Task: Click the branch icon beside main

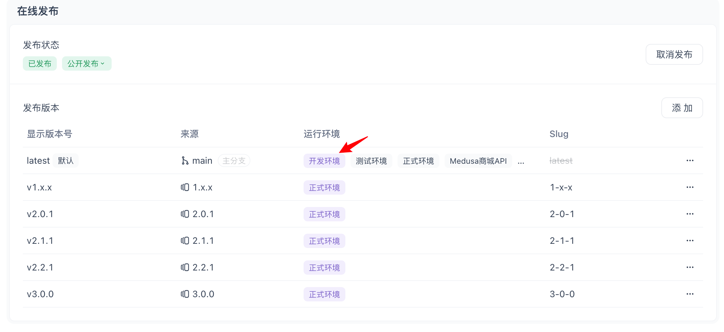Action: point(185,160)
